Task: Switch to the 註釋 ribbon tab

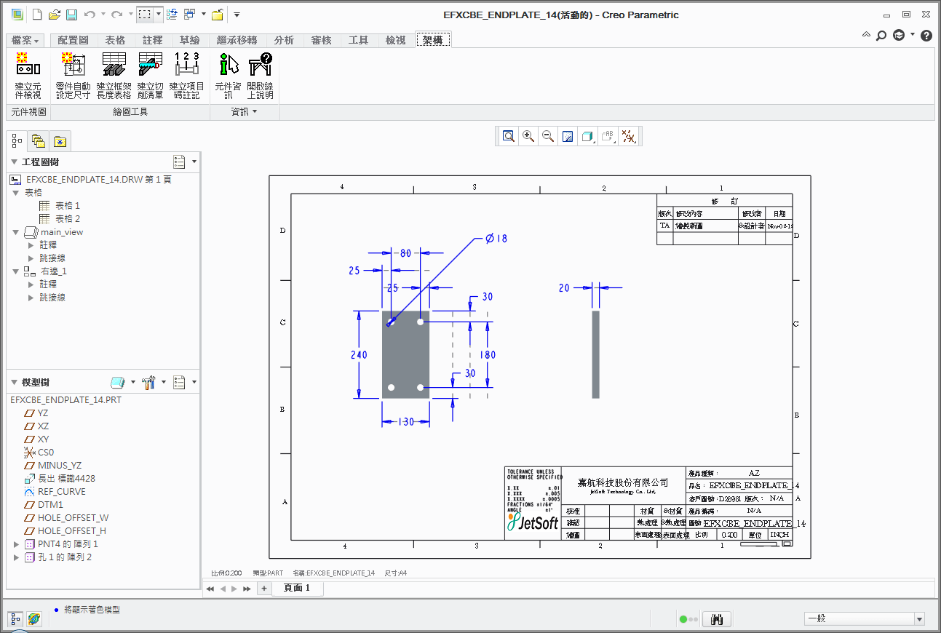Action: click(153, 40)
